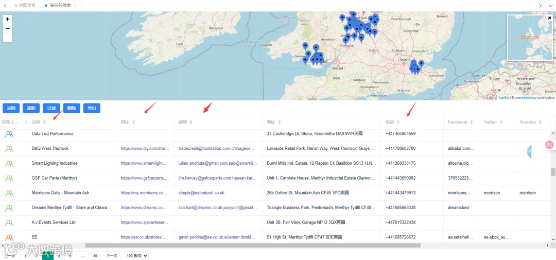Open orange decision-maker icon for EE row
This screenshot has height=260, width=556.
click(x=9, y=237)
